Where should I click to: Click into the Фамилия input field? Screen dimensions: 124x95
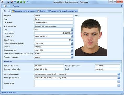click(54, 16)
